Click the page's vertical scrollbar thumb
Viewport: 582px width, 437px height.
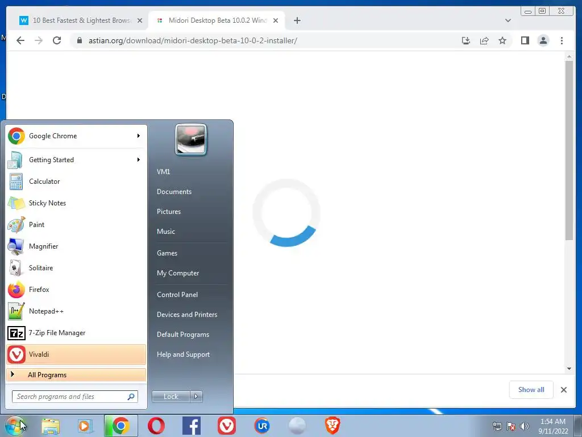point(569,150)
